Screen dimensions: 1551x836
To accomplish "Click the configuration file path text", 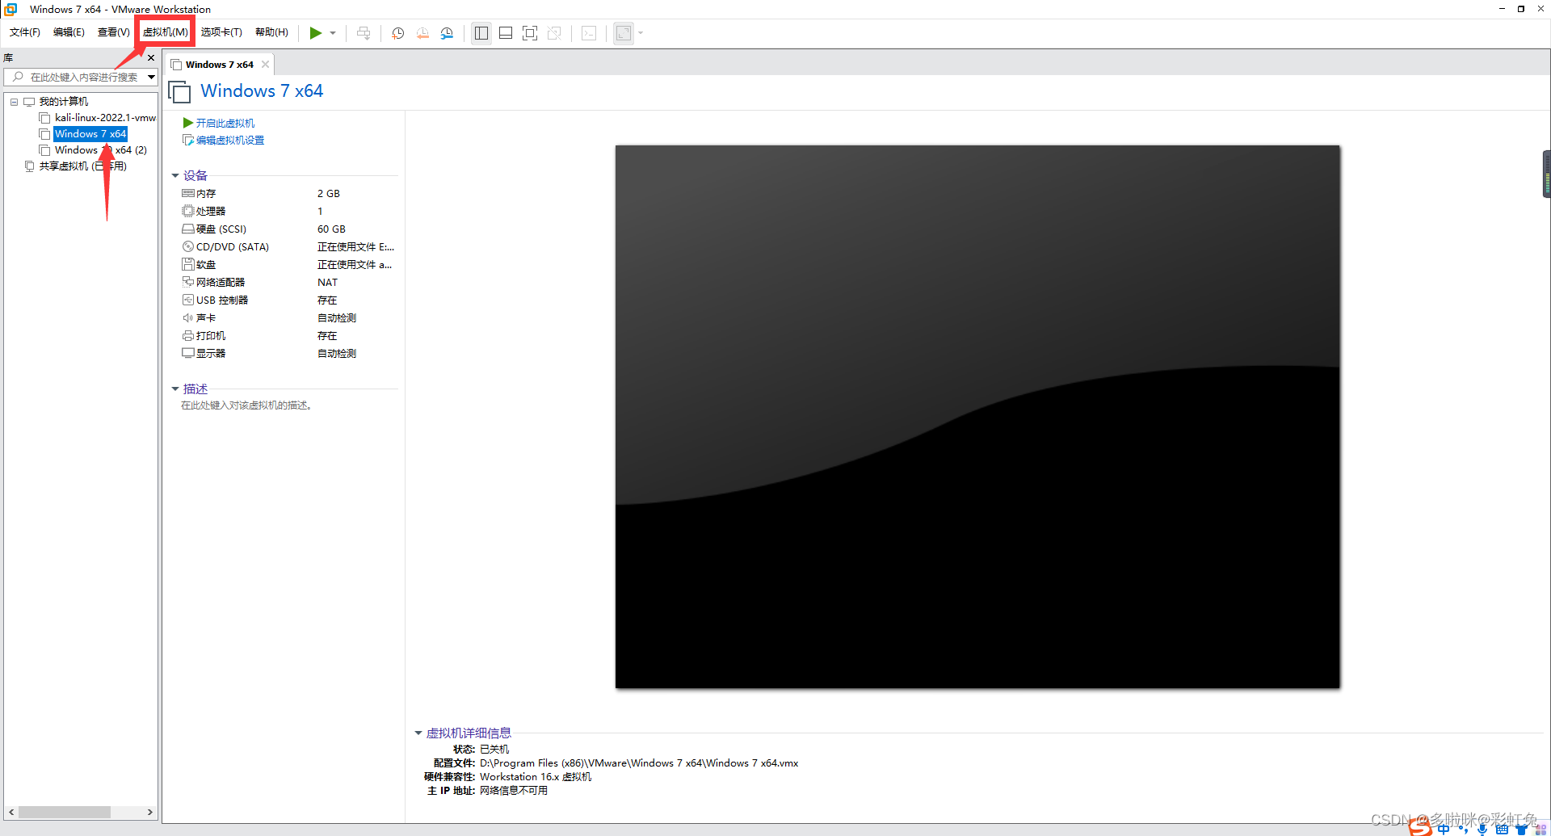I will tap(639, 763).
